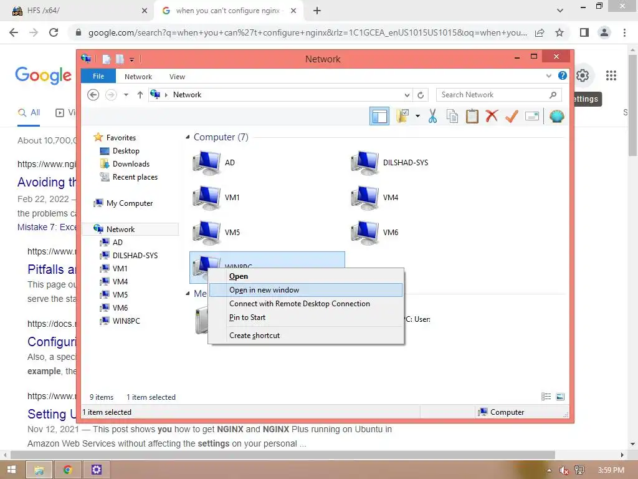Open quick access toolbar customize dropdown
Viewport: 638px width, 479px height.
132,59
